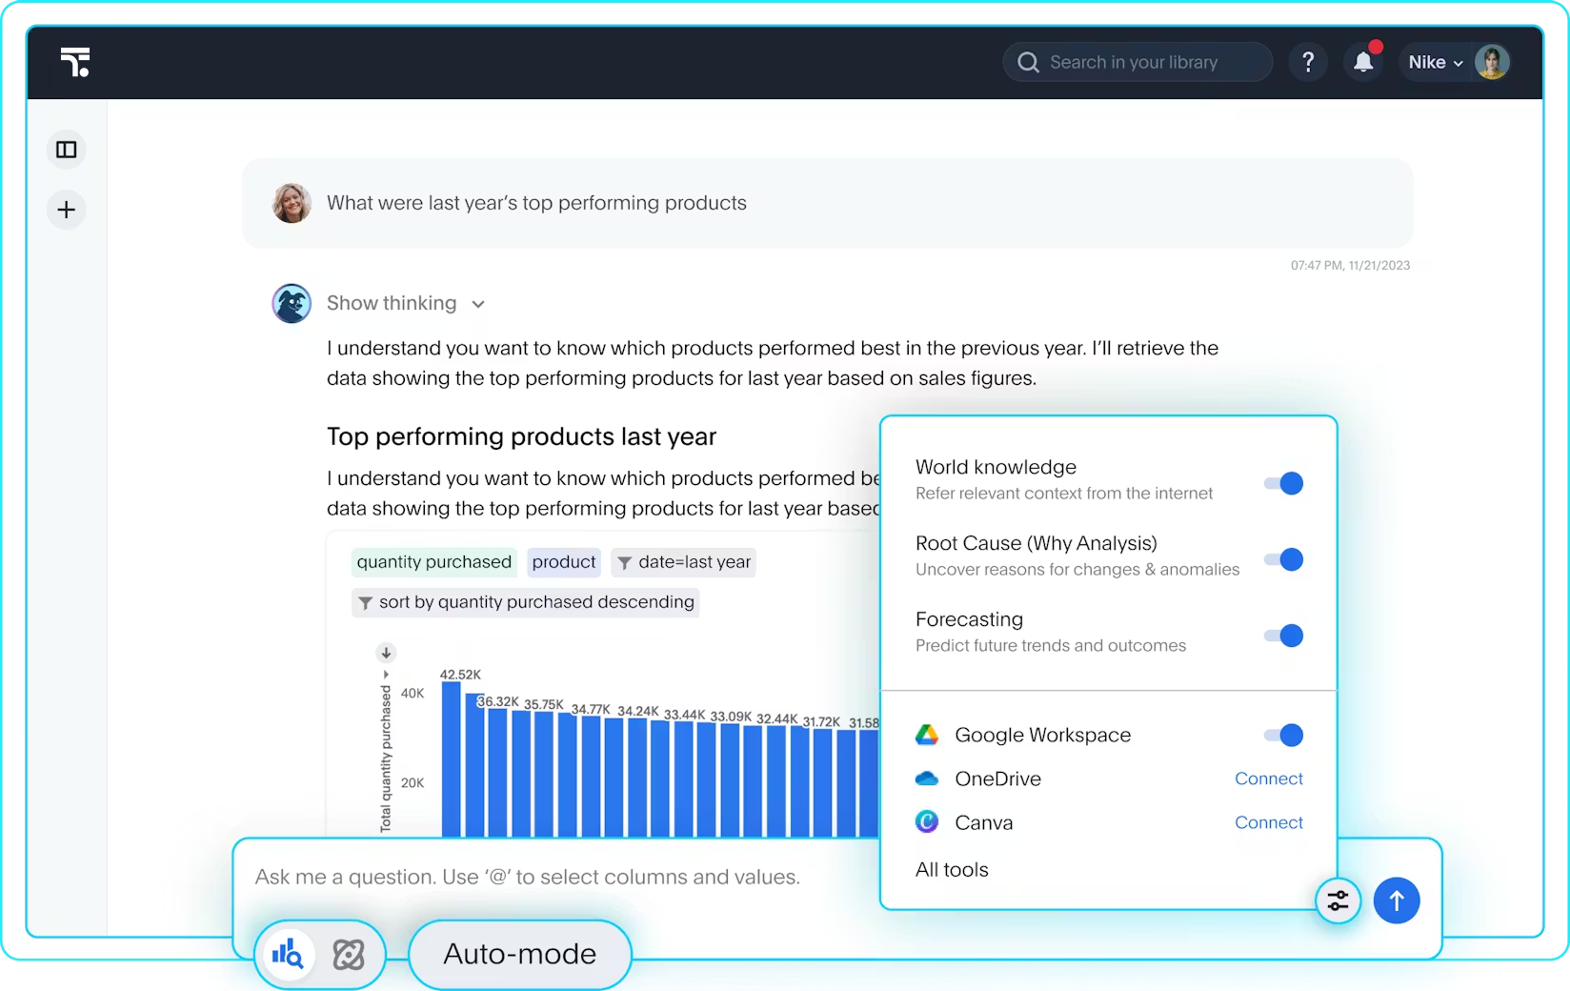Image resolution: width=1570 pixels, height=991 pixels.
Task: Open tools settings sliders icon
Action: click(1338, 900)
